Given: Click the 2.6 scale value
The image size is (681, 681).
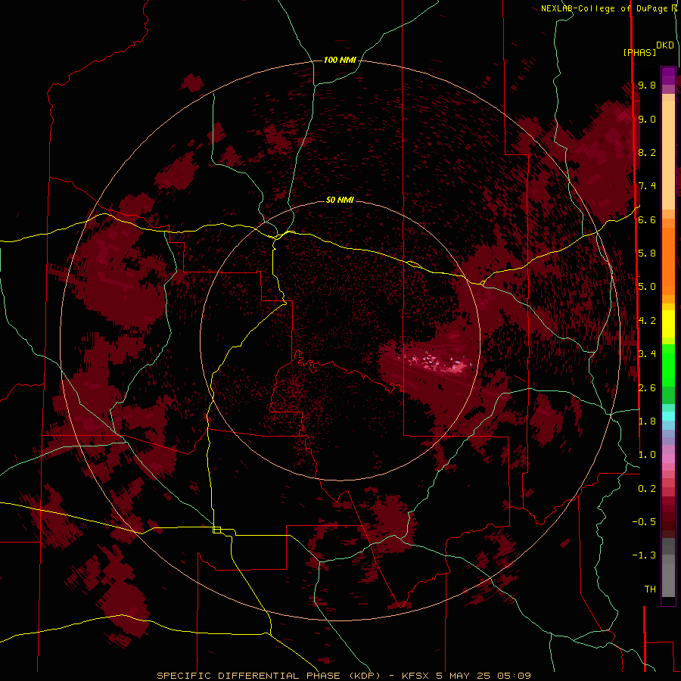Looking at the screenshot, I should tap(647, 388).
